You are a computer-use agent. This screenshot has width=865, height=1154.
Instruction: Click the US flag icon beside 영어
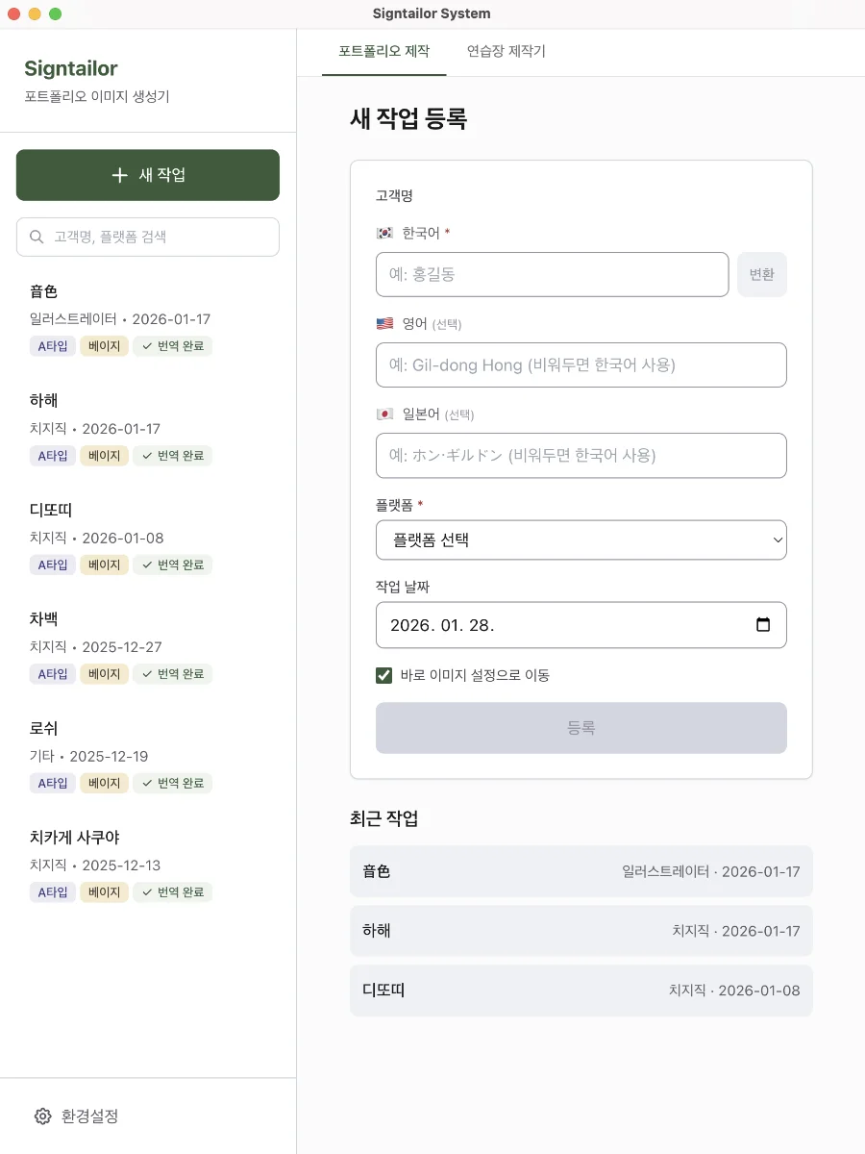click(383, 323)
